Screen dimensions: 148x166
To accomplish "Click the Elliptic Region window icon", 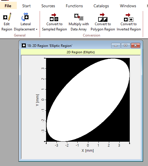I will (24, 45).
